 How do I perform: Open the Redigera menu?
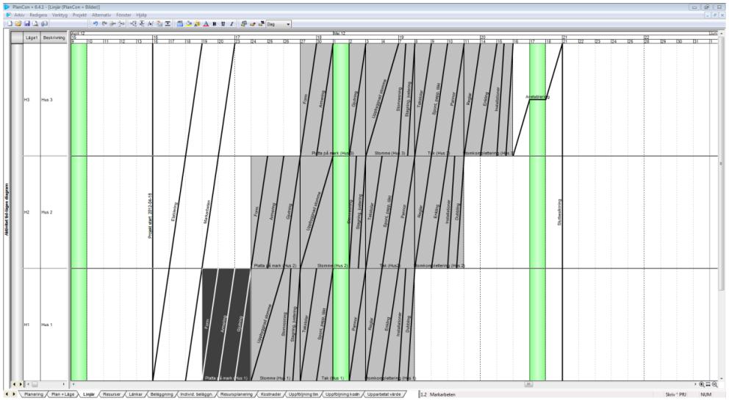(x=38, y=15)
